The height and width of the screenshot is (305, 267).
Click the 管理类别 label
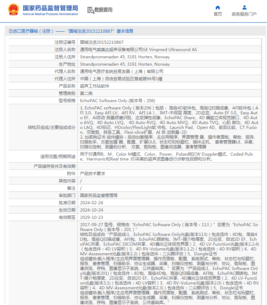pos(67,93)
